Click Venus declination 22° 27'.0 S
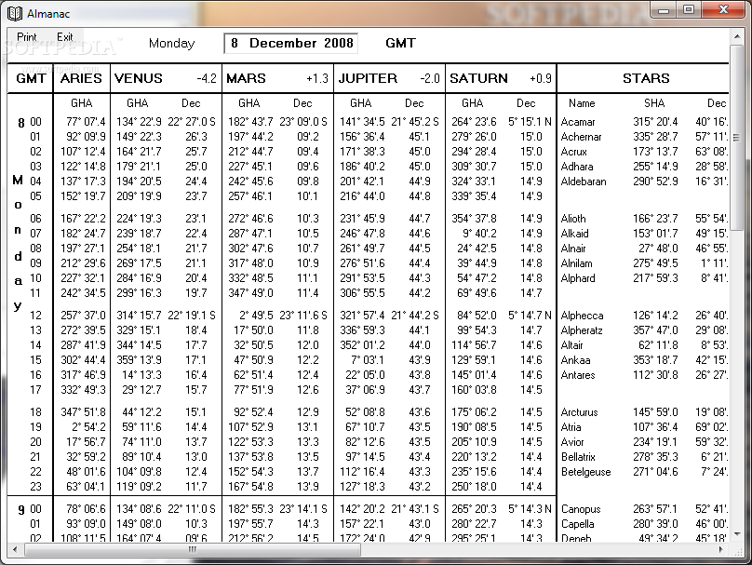Screen dimensions: 752x565 pos(192,122)
